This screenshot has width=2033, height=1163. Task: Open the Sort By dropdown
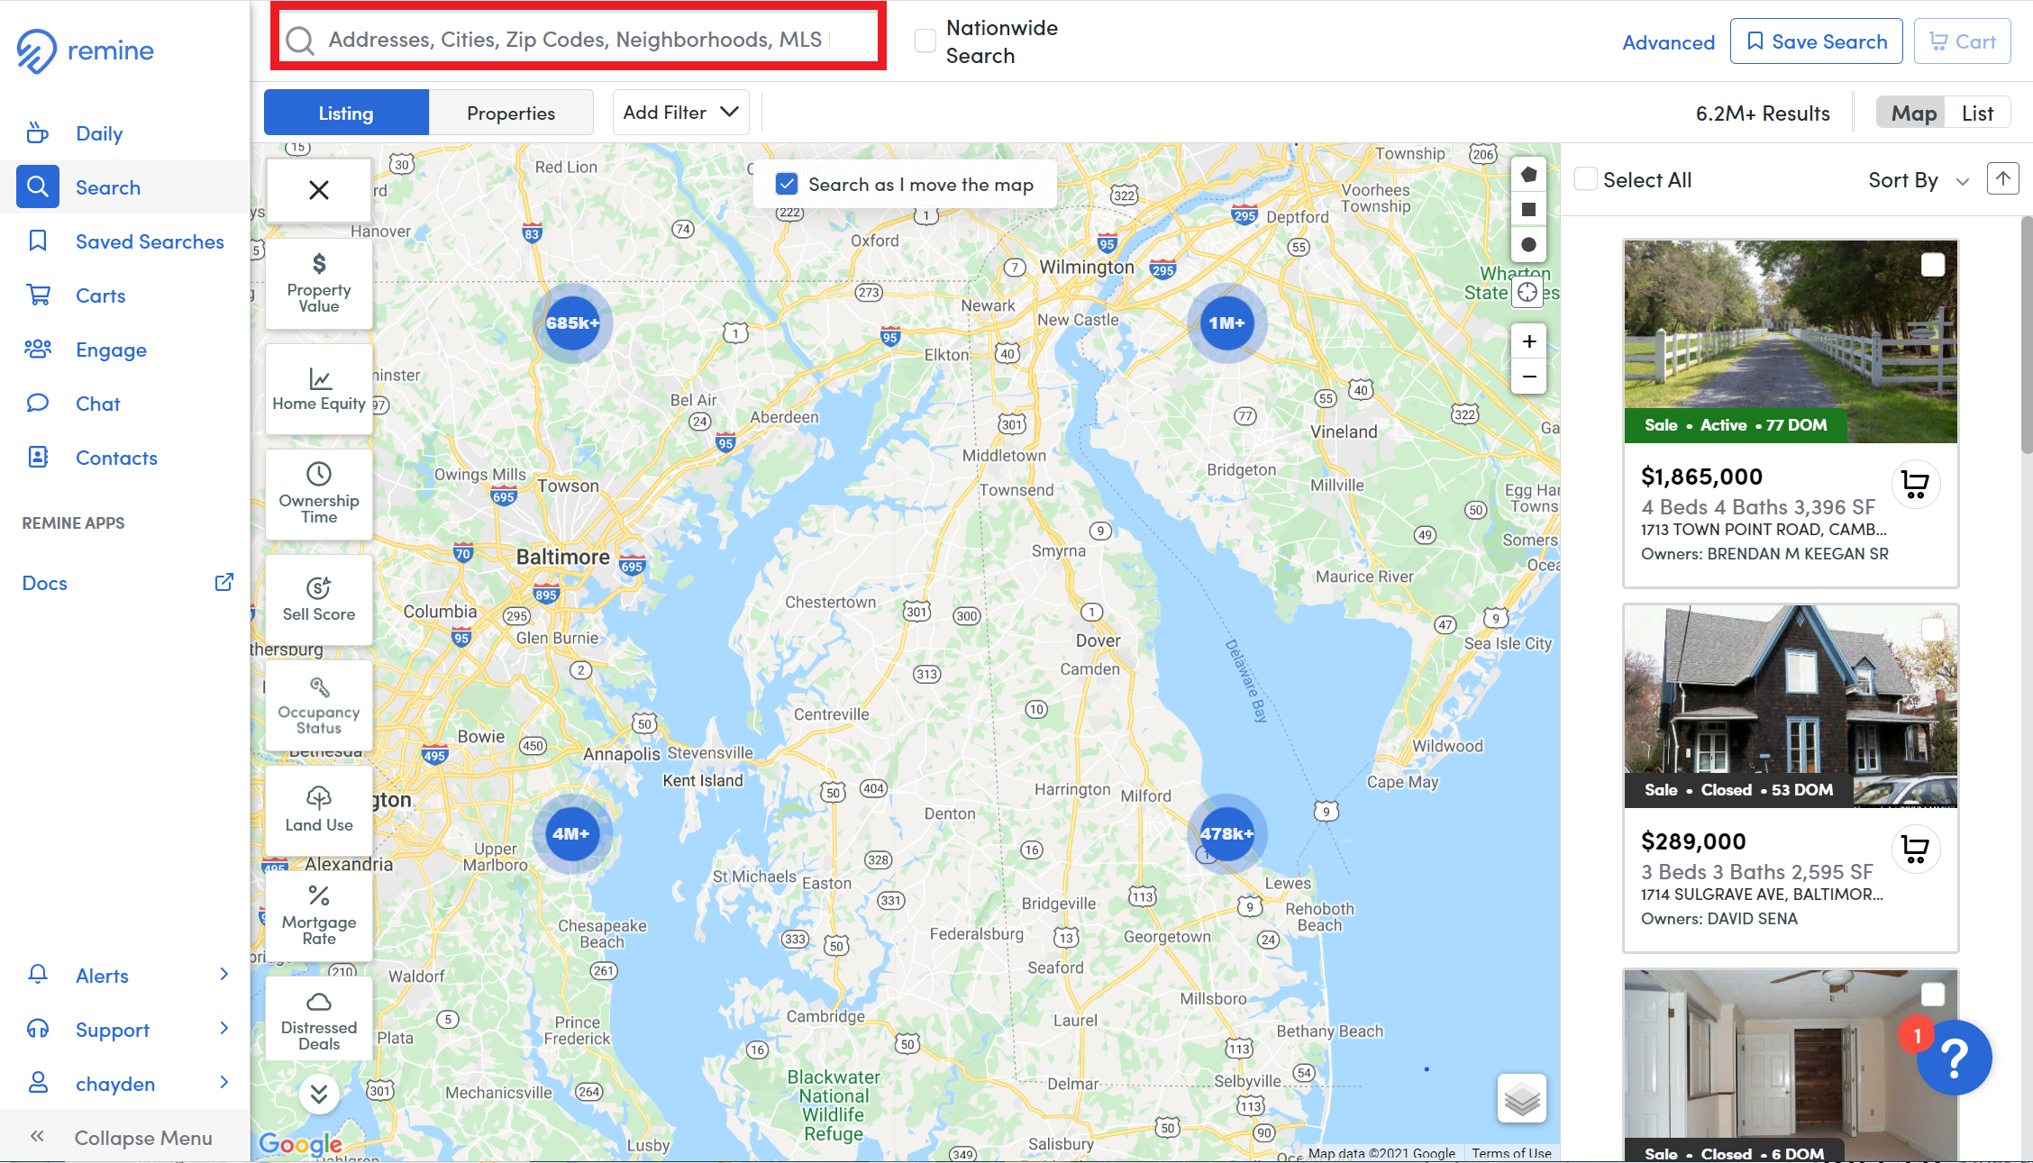coord(1919,180)
